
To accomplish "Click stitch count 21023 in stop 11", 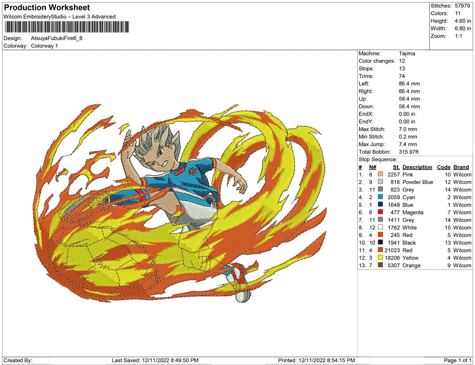I will click(392, 250).
